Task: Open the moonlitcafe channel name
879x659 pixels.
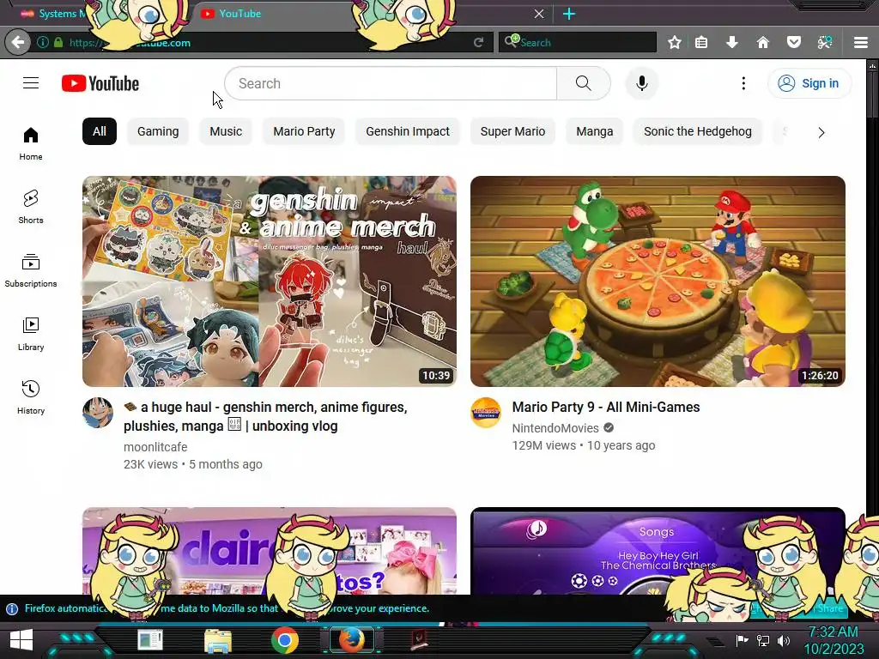Action: coord(155,447)
